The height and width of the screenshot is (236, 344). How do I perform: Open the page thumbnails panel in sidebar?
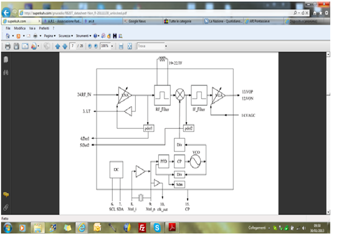[x=6, y=59]
